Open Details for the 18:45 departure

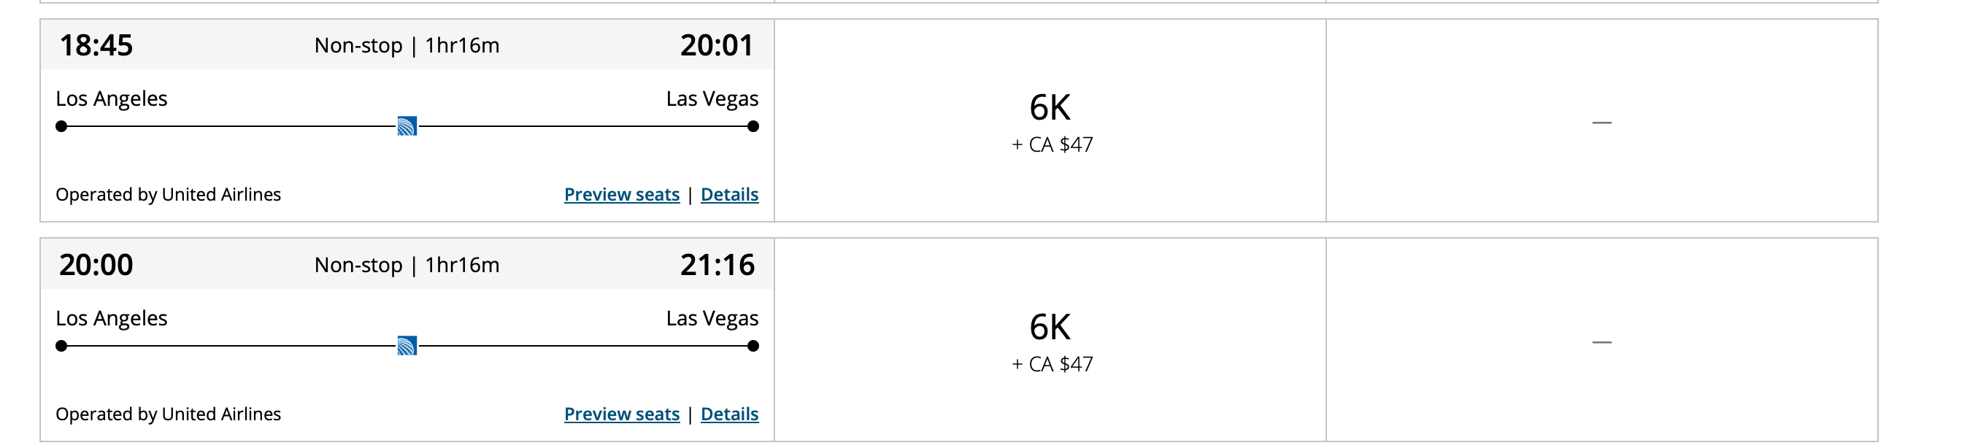tap(729, 195)
